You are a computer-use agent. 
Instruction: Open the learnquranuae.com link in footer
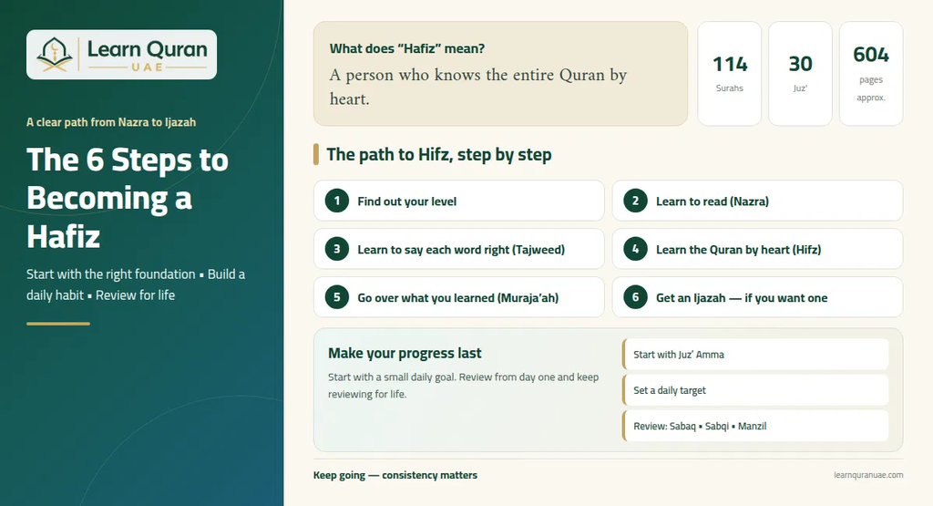tap(868, 475)
